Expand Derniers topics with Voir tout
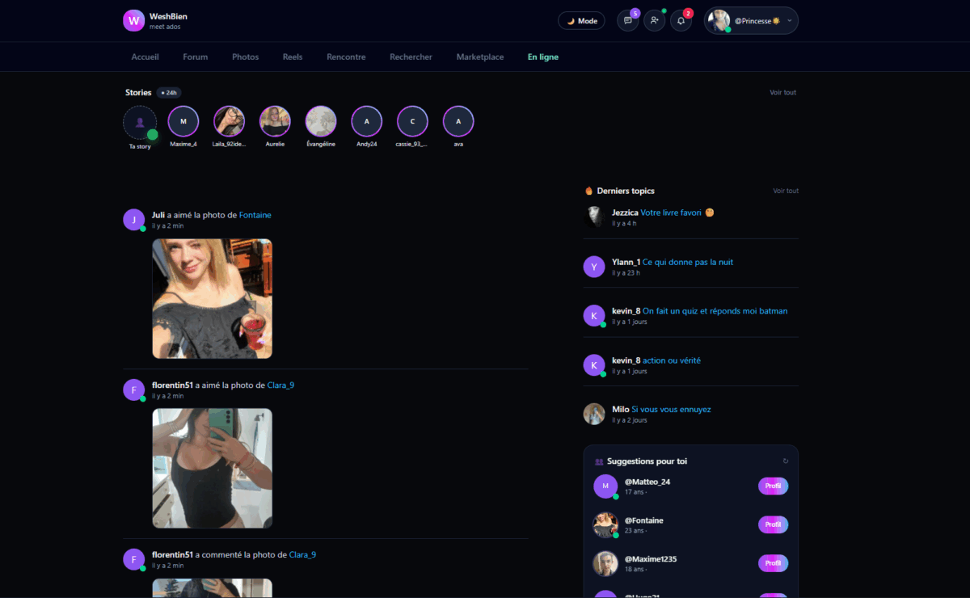 785,191
